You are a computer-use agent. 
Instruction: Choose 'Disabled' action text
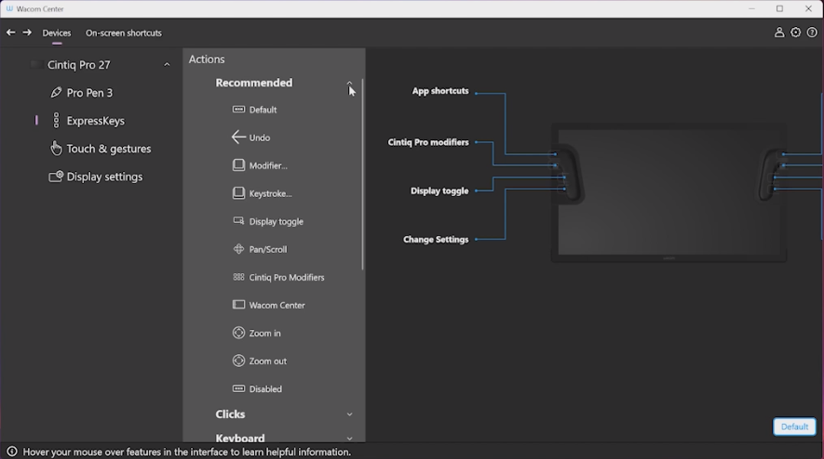(265, 389)
